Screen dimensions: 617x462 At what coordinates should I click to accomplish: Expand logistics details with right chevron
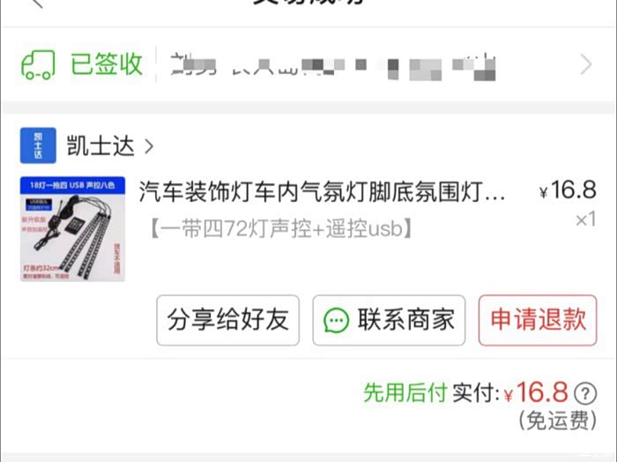pyautogui.click(x=586, y=64)
